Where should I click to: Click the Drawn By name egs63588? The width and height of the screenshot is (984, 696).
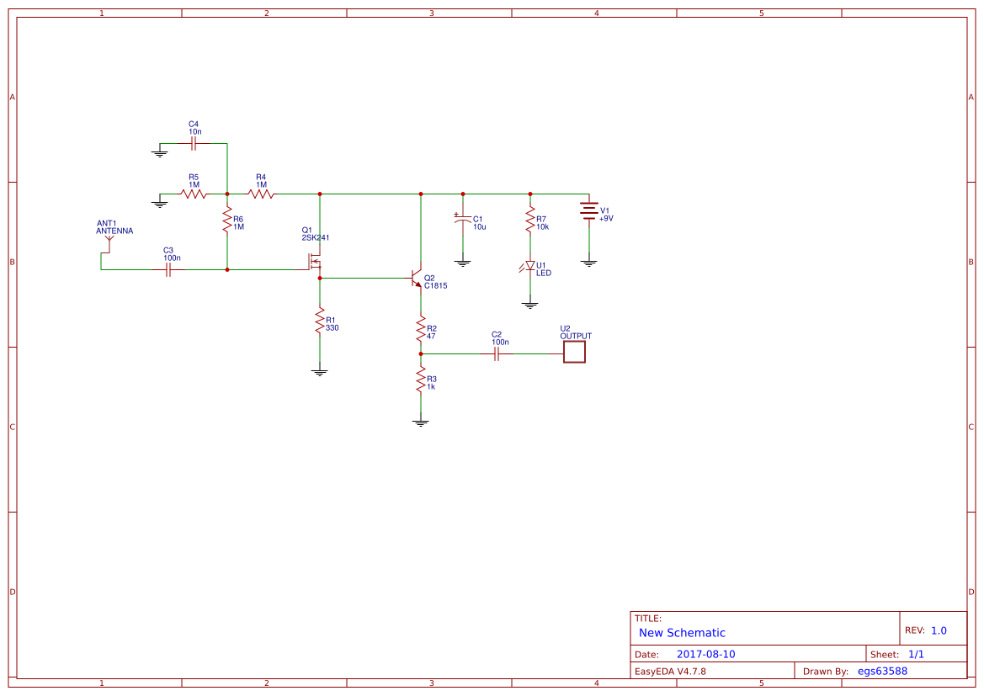[x=881, y=671]
